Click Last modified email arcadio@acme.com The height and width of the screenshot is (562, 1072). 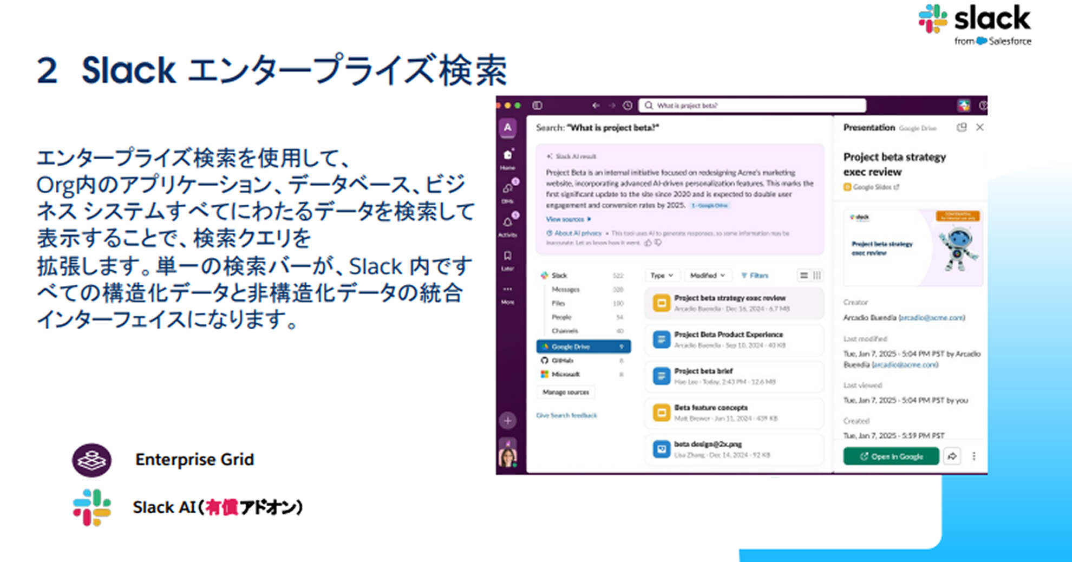click(x=905, y=365)
